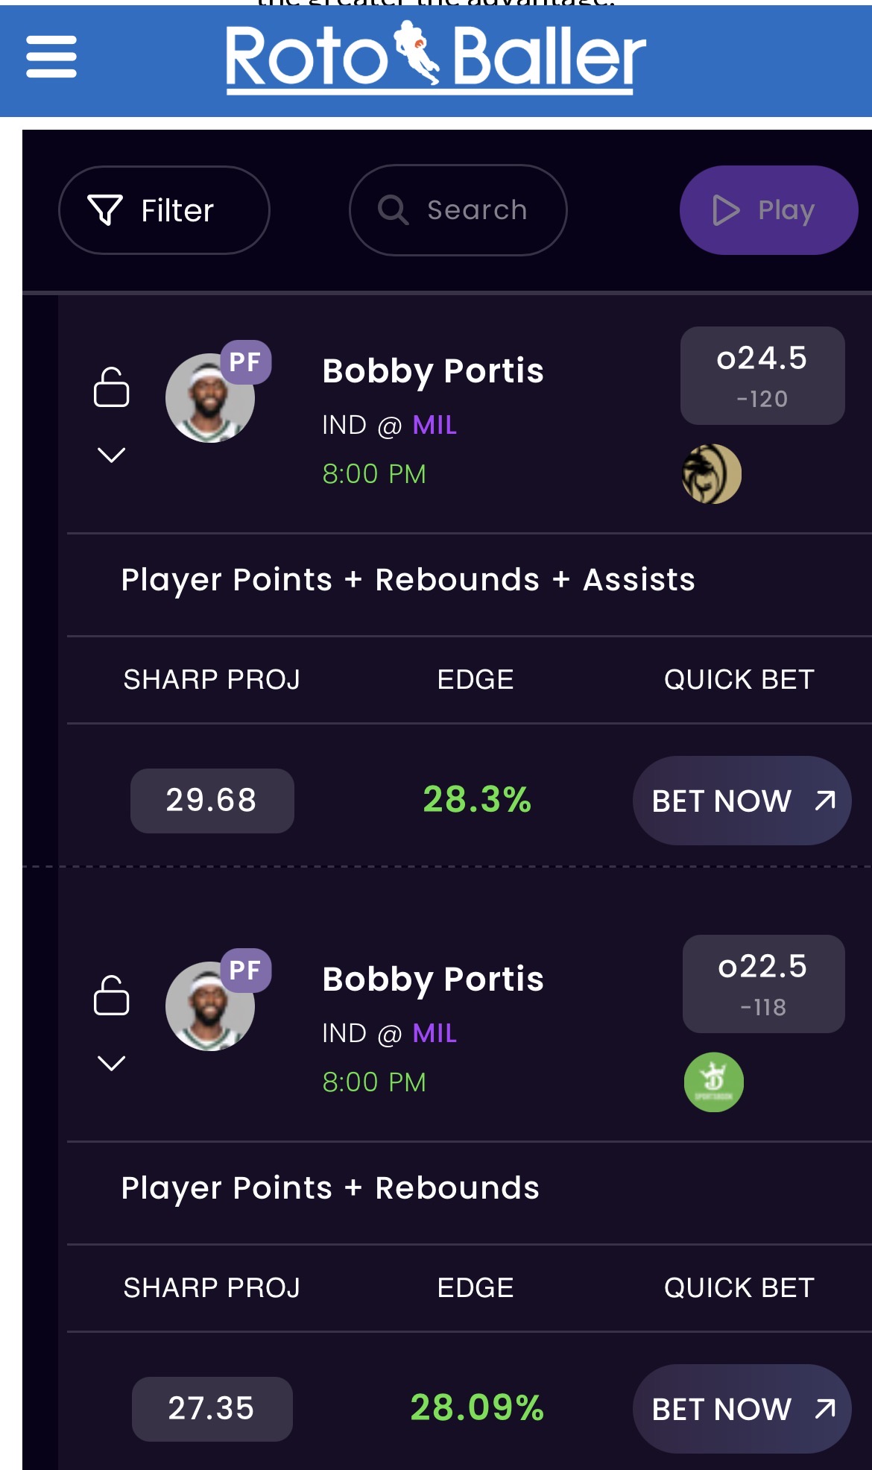The width and height of the screenshot is (872, 1470).
Task: Toggle lock on Points + Rebounds + Assists prop
Action: click(x=111, y=387)
